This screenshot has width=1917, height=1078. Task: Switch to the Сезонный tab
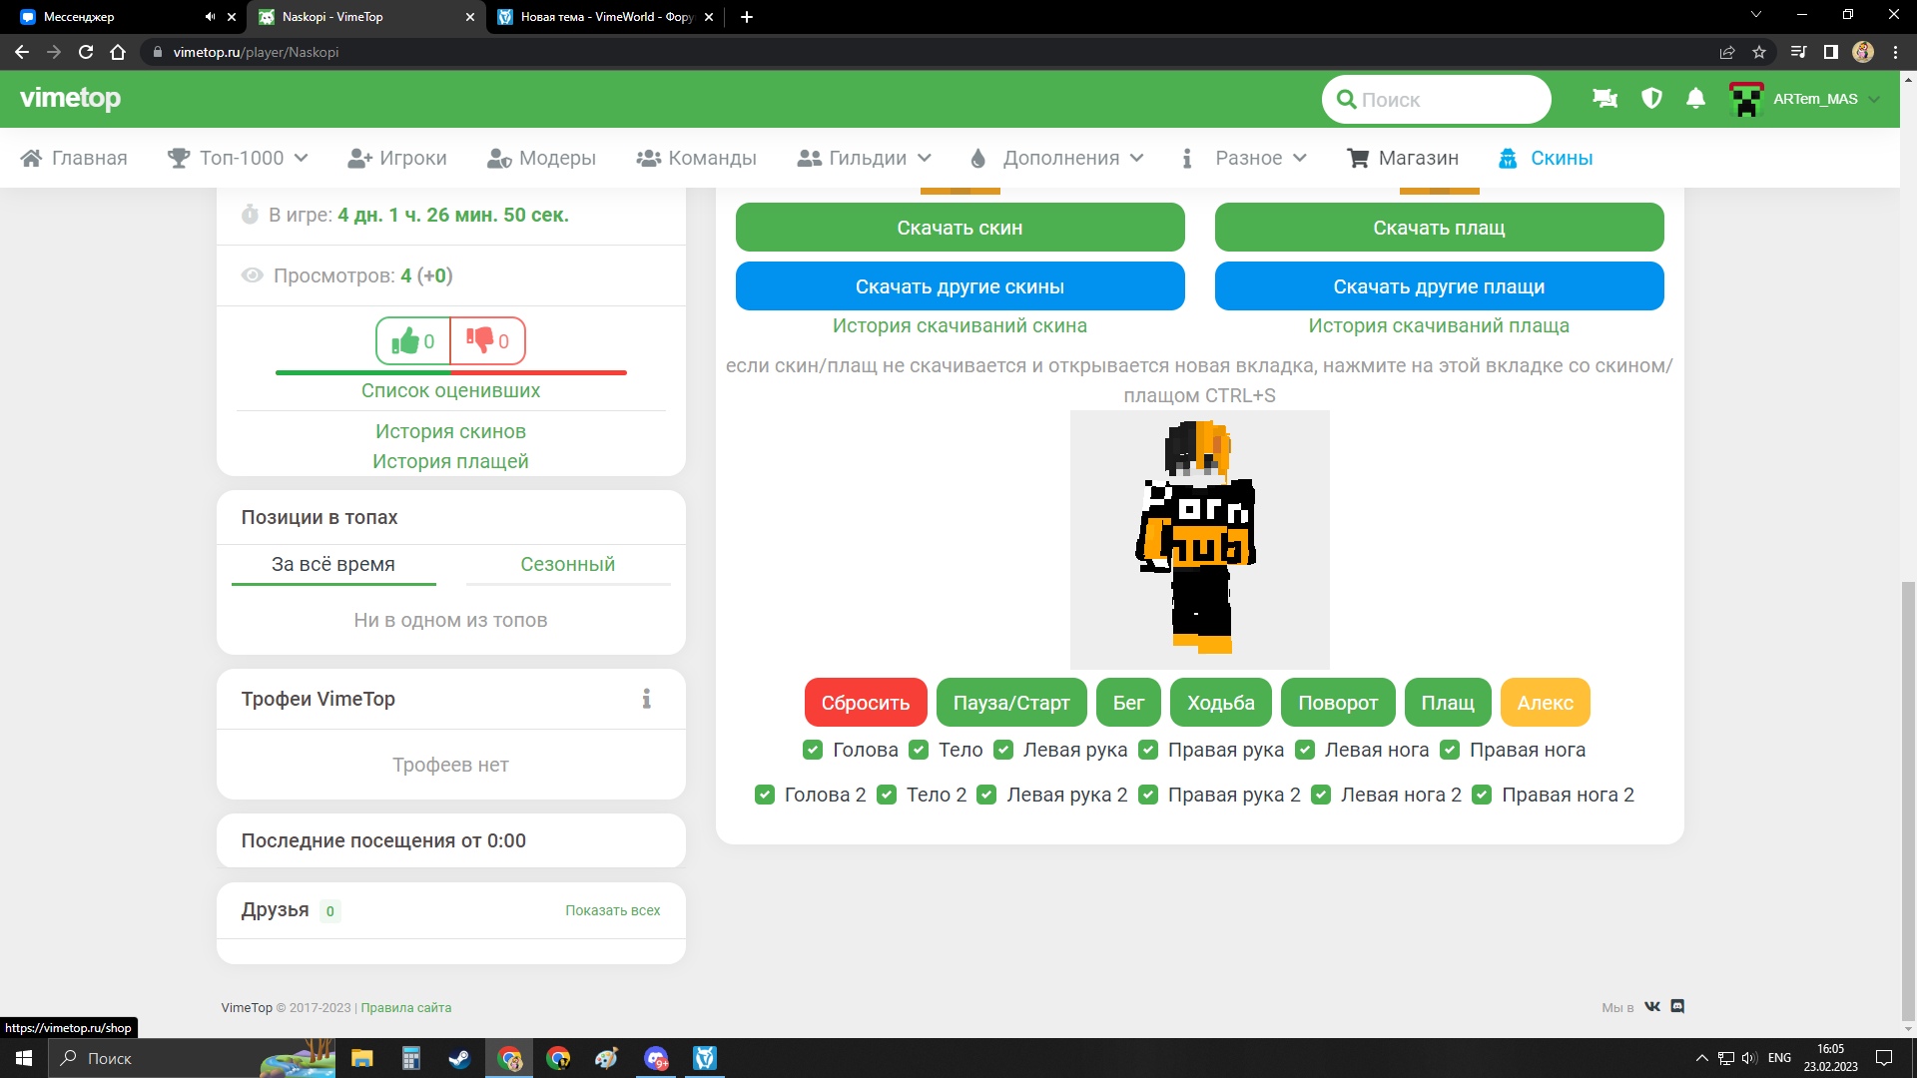click(567, 564)
